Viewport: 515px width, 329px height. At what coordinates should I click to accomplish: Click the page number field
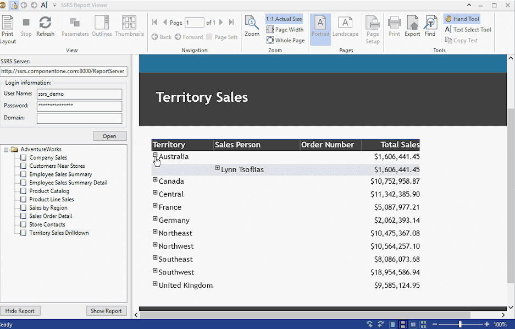coord(195,23)
